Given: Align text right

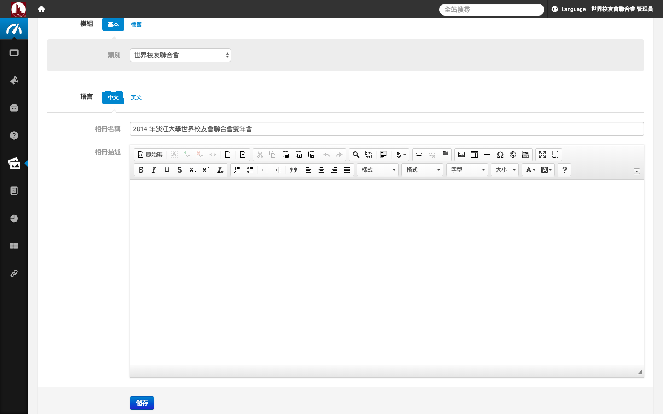Looking at the screenshot, I should [334, 170].
